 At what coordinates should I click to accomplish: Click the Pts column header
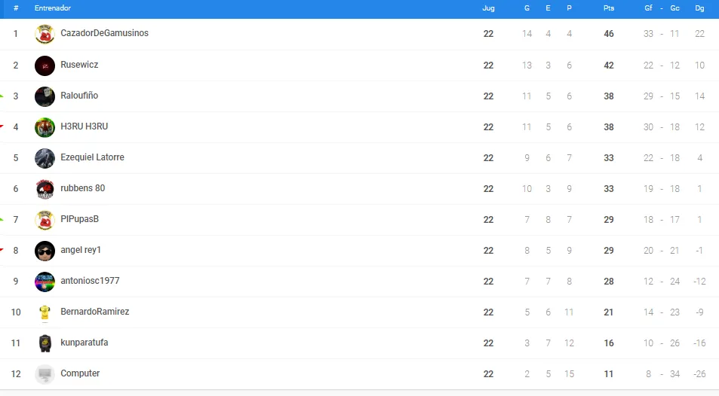(609, 8)
